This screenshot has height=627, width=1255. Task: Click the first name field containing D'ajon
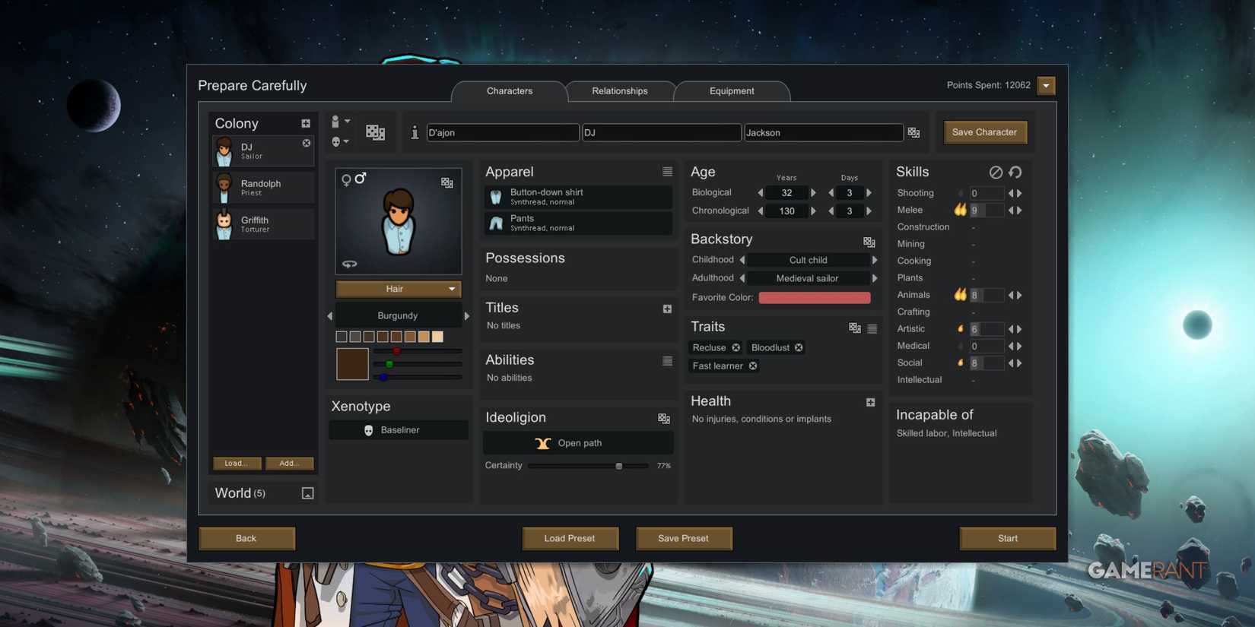click(x=502, y=132)
